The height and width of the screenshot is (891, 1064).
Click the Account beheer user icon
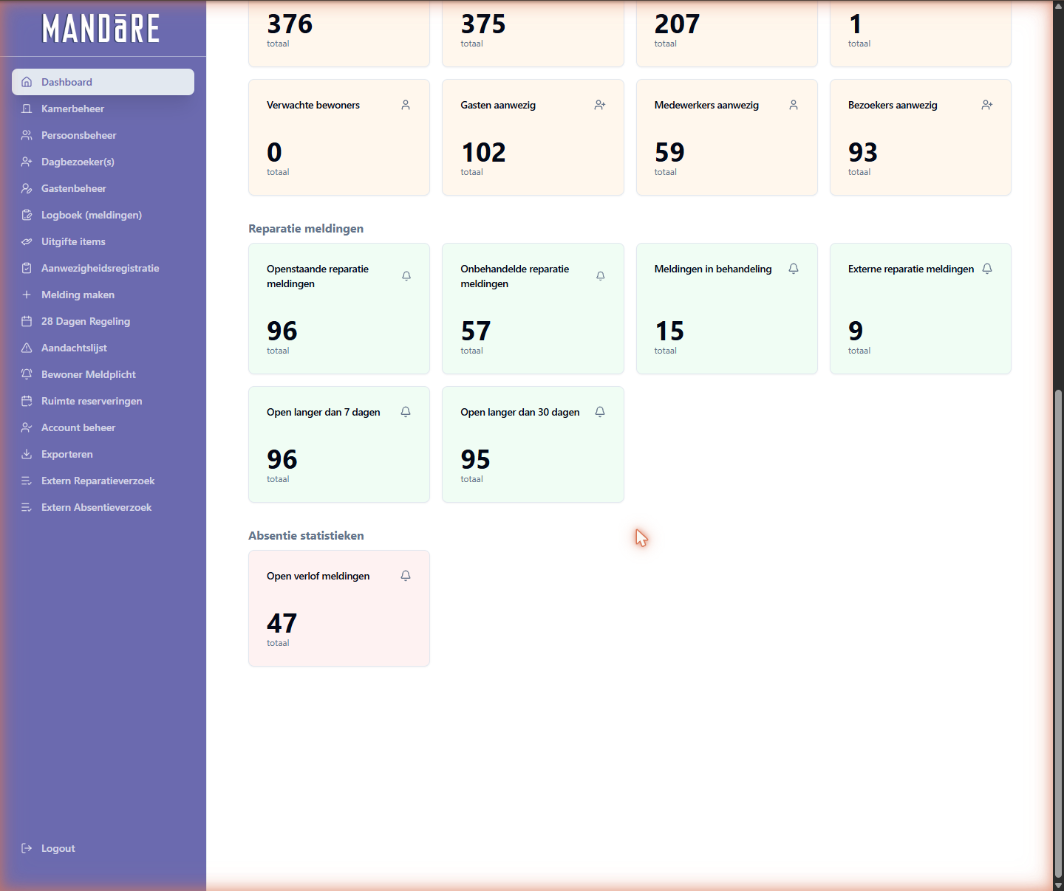[27, 427]
